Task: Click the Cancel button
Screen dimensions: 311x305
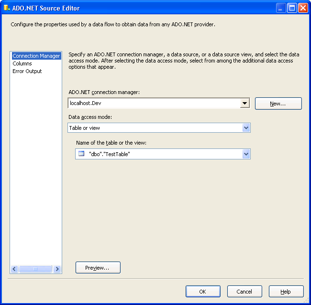Action: pos(244,291)
